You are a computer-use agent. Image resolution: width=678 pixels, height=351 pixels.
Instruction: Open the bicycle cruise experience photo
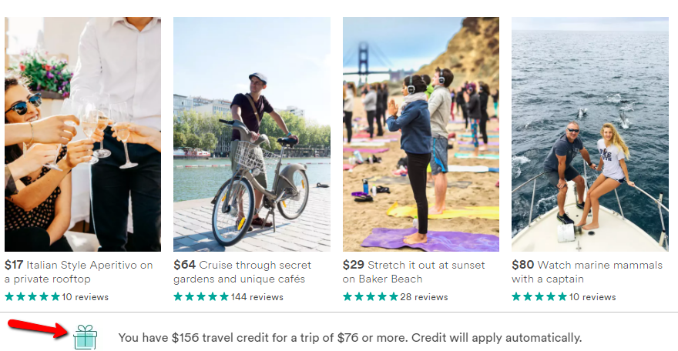(x=252, y=134)
